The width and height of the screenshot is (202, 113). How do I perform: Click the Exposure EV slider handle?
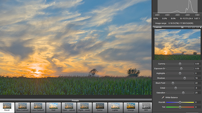pos(181,68)
